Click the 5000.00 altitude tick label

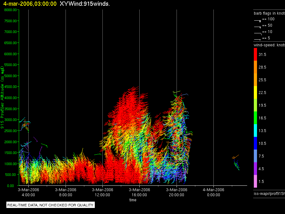10,76
